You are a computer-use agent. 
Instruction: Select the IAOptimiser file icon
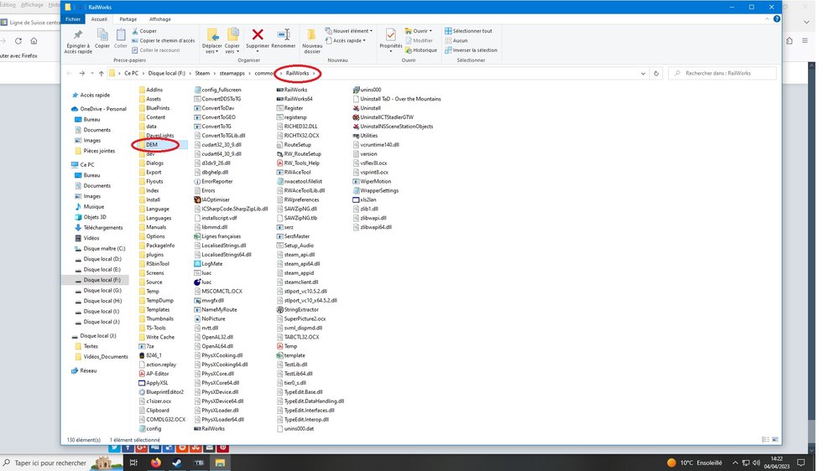[197, 199]
